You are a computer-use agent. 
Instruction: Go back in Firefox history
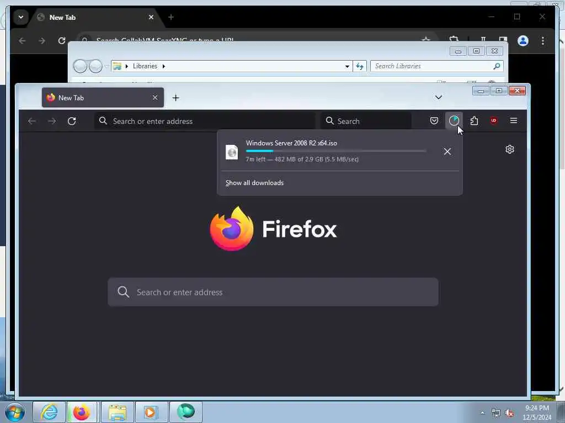[32, 121]
